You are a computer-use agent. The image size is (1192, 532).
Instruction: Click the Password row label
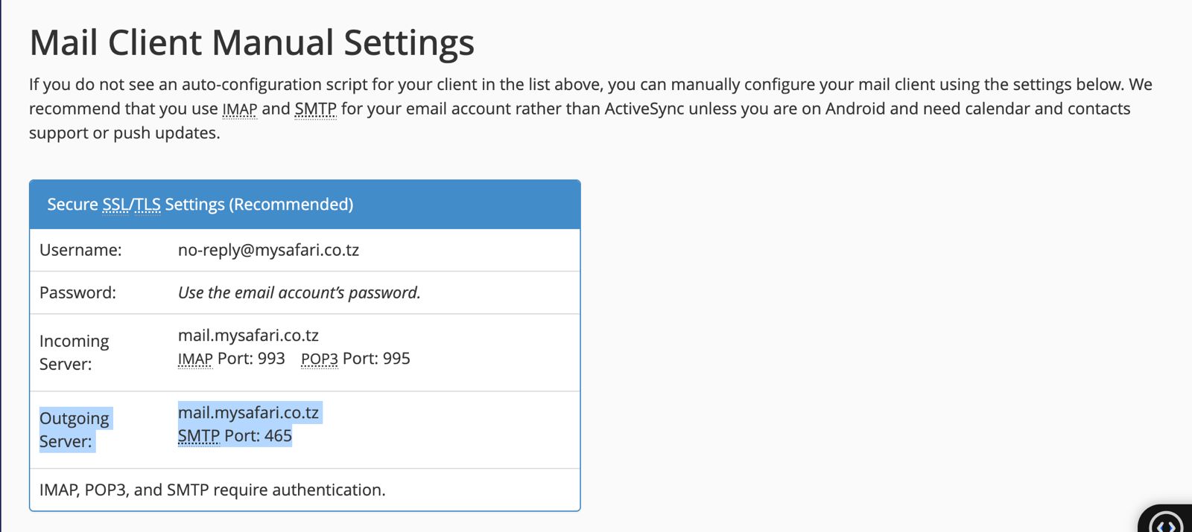tap(77, 292)
